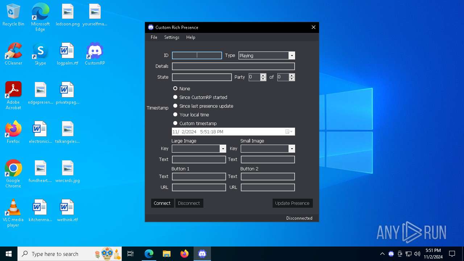
Task: Click the Details input field
Action: coord(233,66)
